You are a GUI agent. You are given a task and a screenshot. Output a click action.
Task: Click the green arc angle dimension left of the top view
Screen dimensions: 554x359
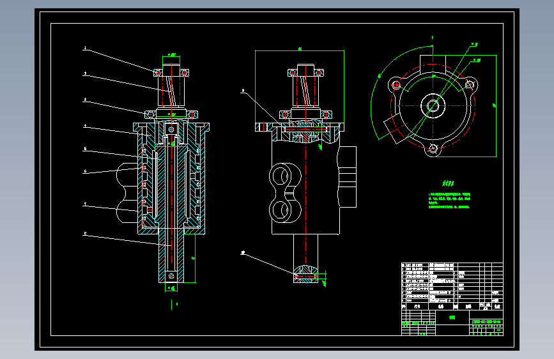(379, 75)
